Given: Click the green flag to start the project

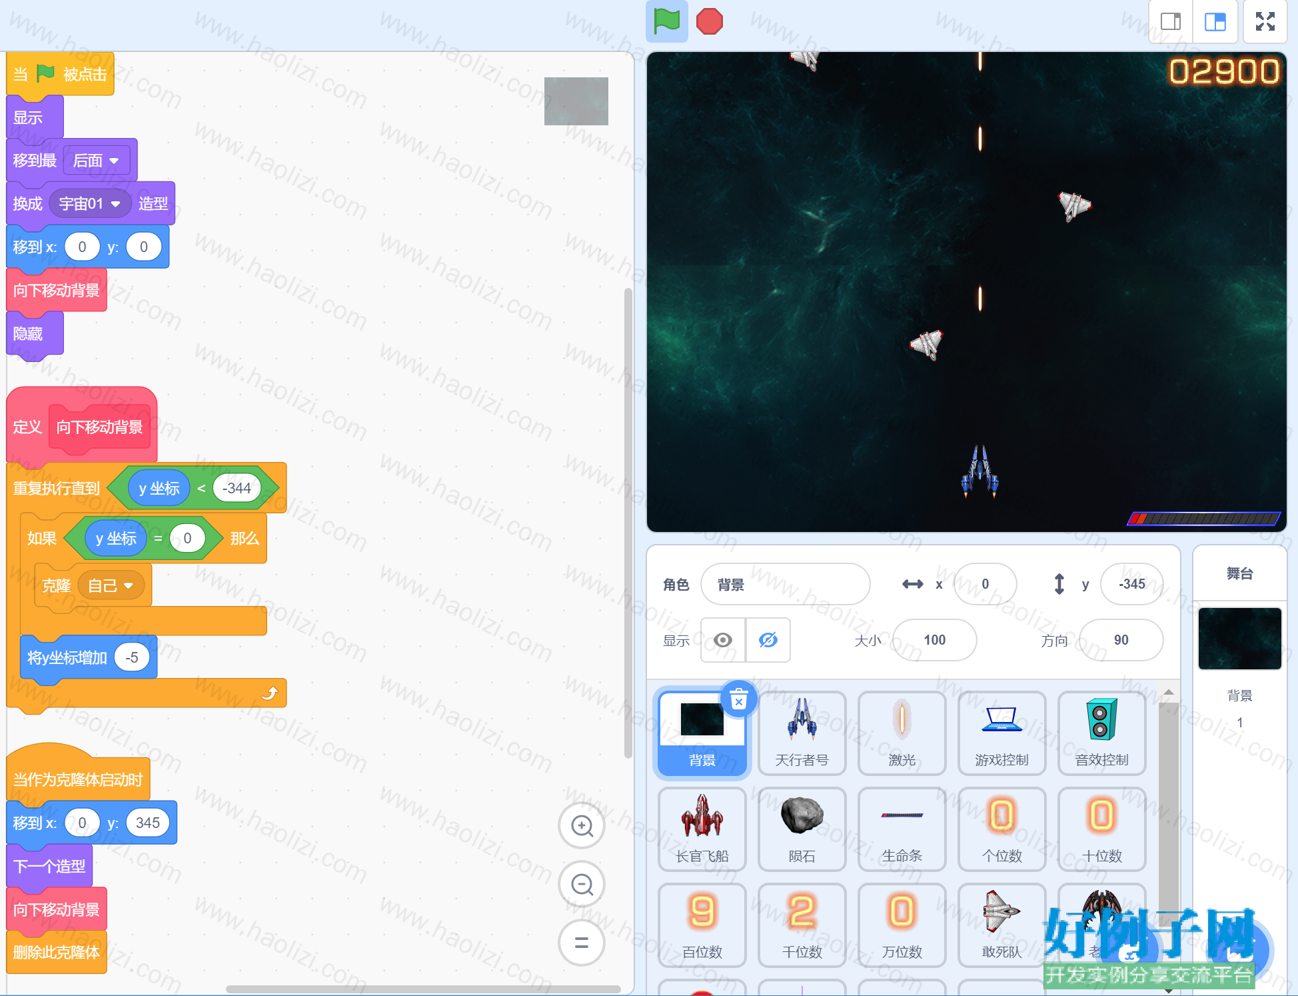Looking at the screenshot, I should 666,21.
